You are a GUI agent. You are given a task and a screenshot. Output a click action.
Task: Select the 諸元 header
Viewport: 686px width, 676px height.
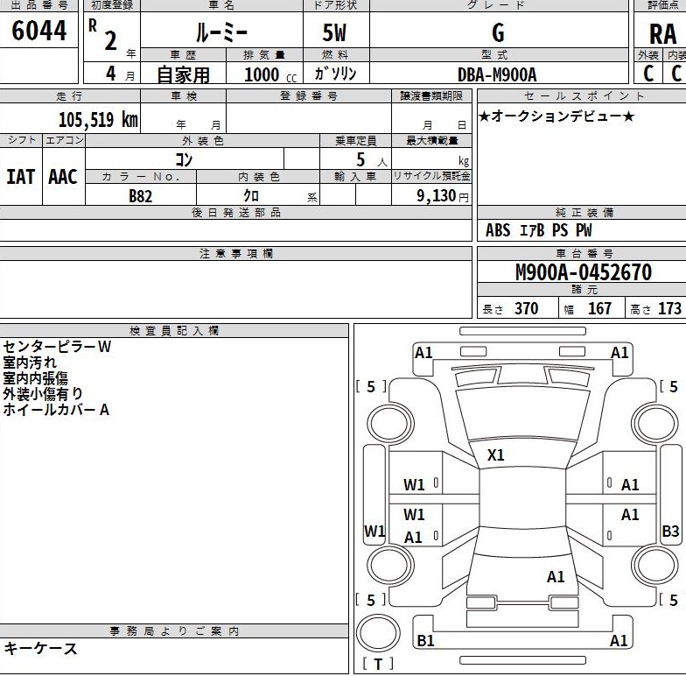(x=584, y=289)
